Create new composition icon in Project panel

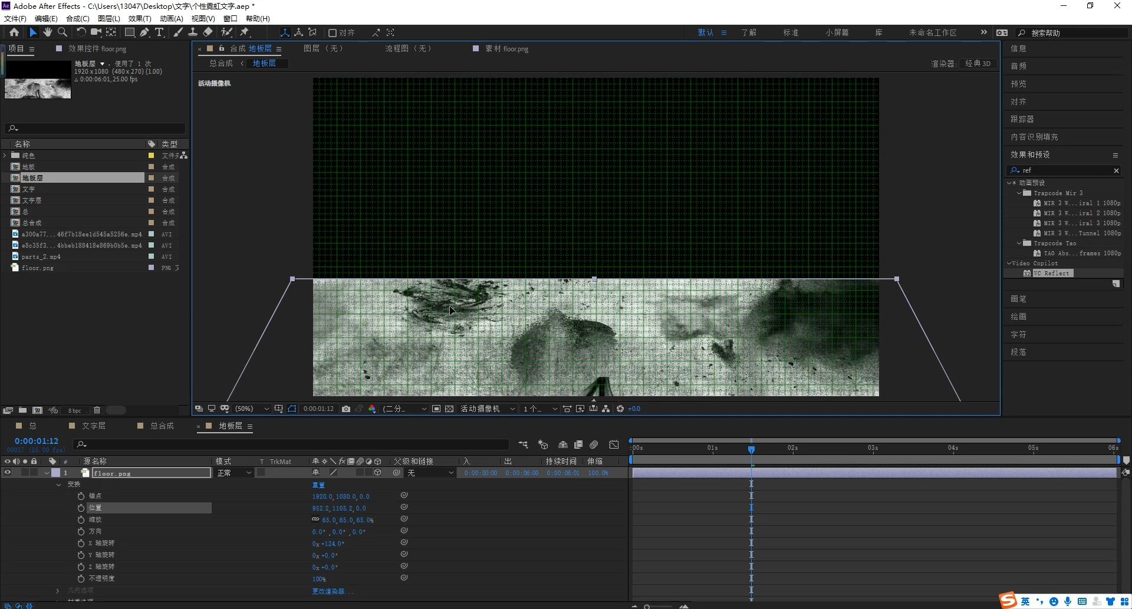click(x=37, y=410)
